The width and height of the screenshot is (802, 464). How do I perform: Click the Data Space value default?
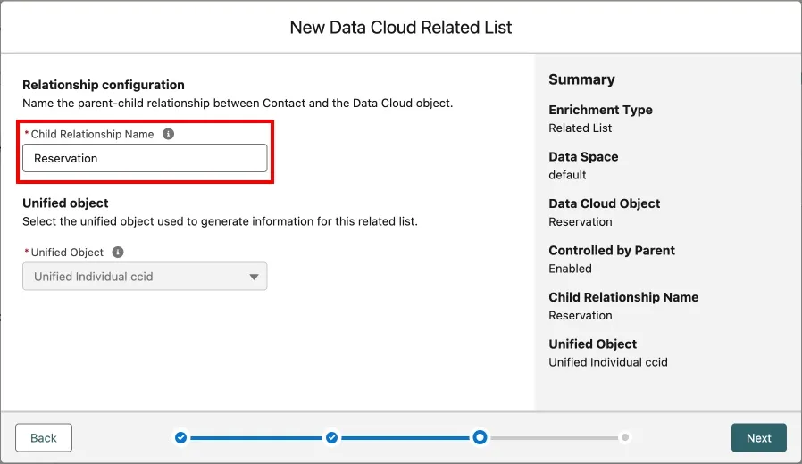[567, 175]
